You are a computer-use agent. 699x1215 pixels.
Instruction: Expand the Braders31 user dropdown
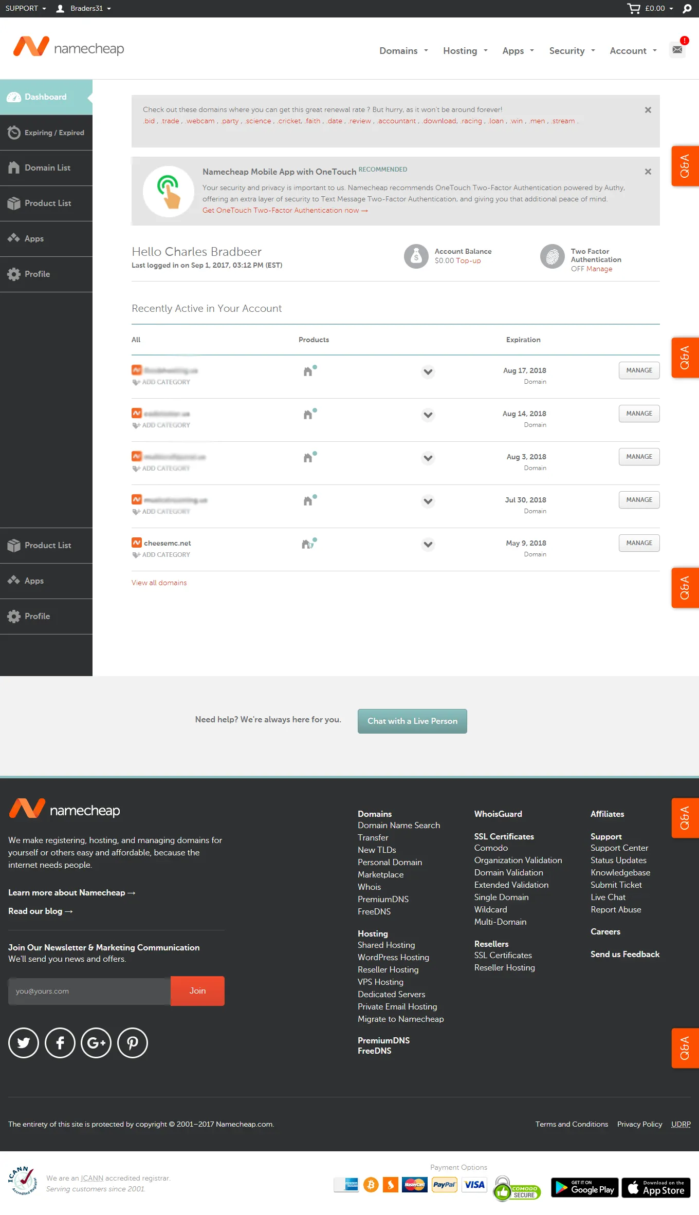pos(90,8)
